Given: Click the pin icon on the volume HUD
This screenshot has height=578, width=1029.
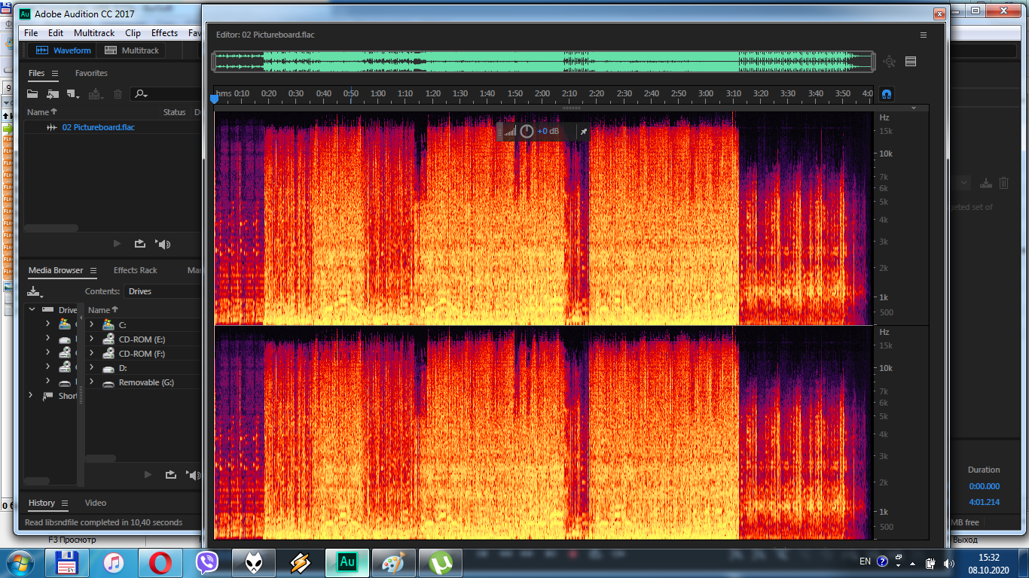Looking at the screenshot, I should point(582,132).
